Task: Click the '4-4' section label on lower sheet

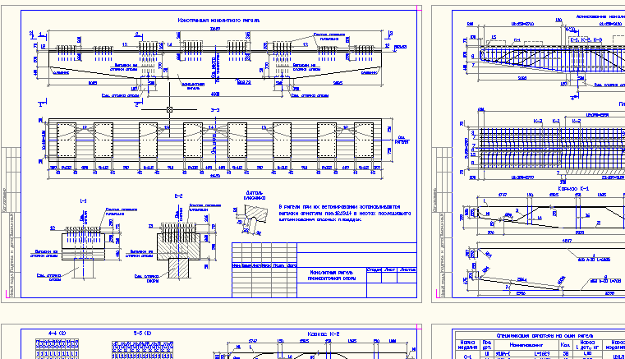Action: (57, 333)
